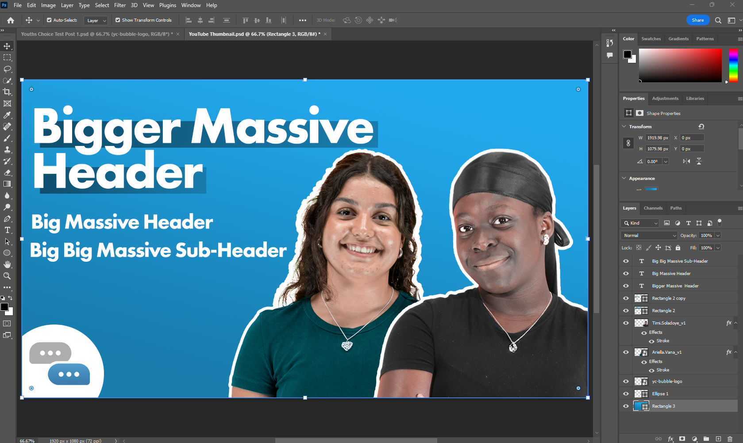Click the Share button

(x=697, y=20)
